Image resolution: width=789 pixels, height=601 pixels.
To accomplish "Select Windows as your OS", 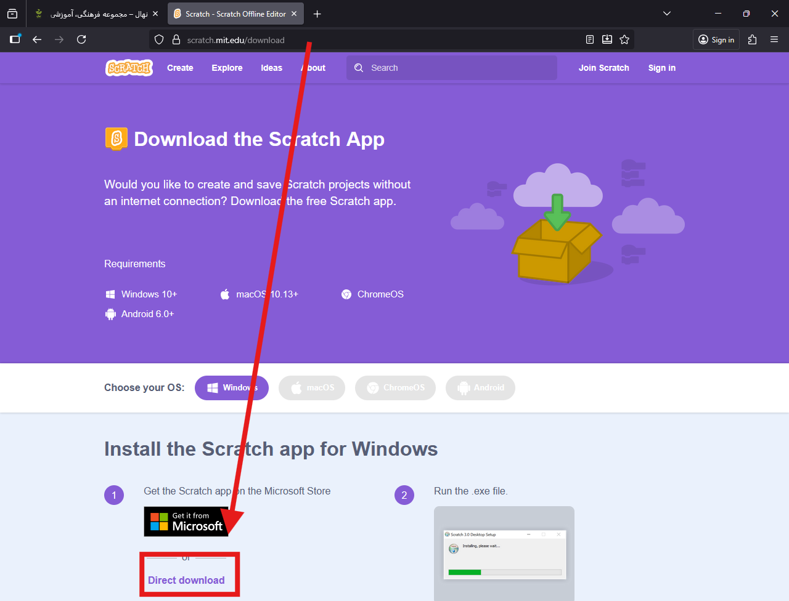I will [232, 388].
